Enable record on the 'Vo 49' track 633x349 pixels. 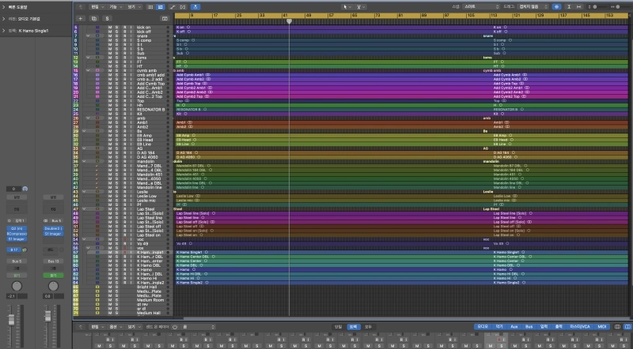click(123, 244)
